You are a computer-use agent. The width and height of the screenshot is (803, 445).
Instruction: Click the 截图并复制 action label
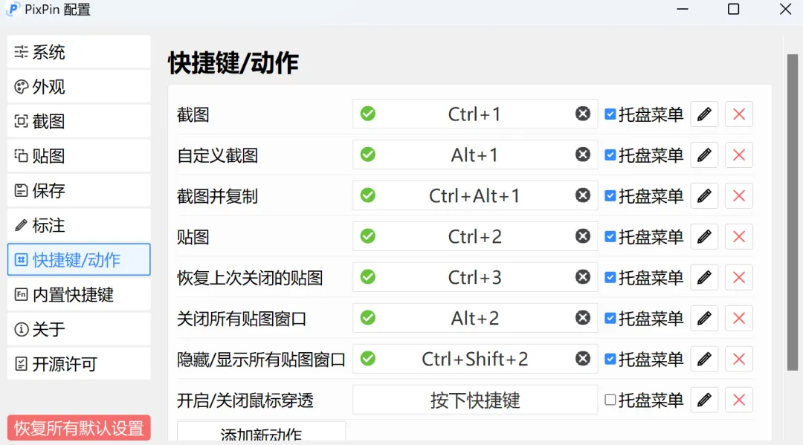click(x=217, y=196)
